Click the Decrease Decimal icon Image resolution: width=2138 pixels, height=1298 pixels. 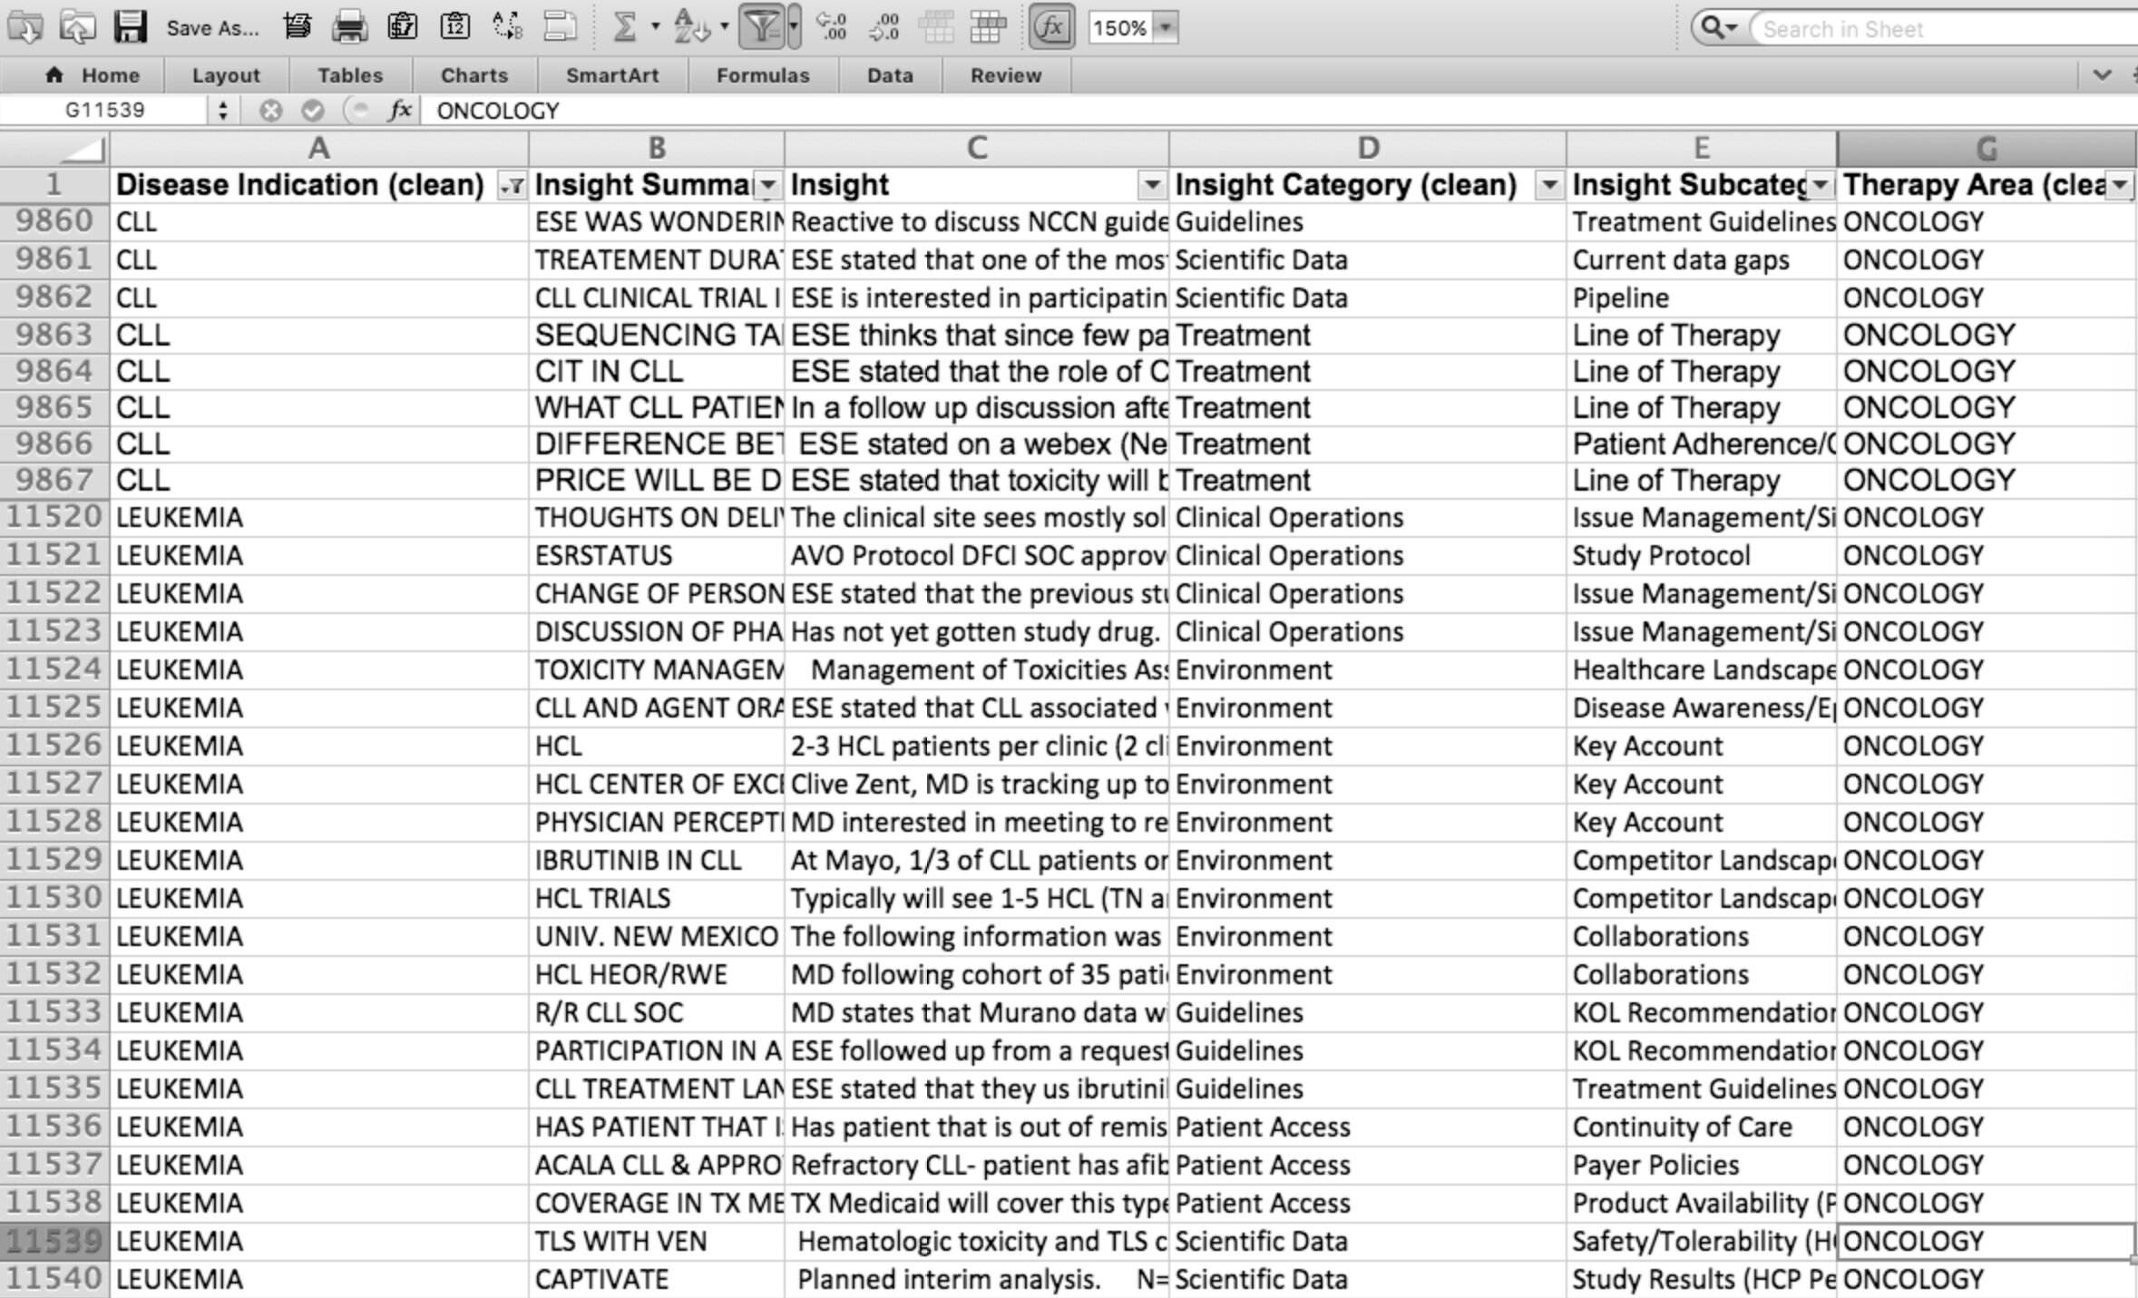pos(884,27)
